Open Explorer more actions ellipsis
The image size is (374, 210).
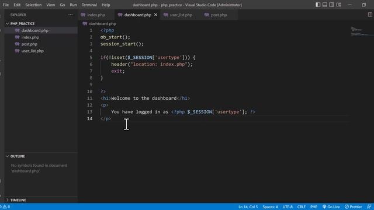coord(70,15)
